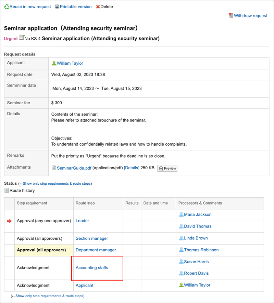
Task: Collapse status using bottom 'Show only step requirements' link
Action: [x=49, y=296]
